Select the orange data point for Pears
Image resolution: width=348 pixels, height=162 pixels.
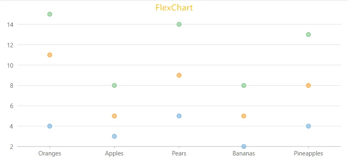(179, 75)
